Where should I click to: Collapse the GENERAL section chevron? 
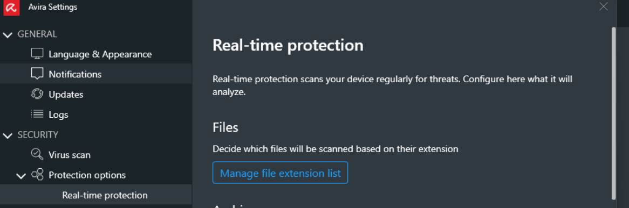(x=8, y=35)
